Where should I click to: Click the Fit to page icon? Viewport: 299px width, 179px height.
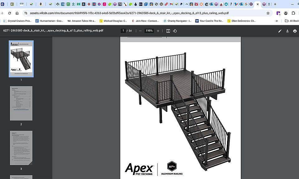[168, 31]
